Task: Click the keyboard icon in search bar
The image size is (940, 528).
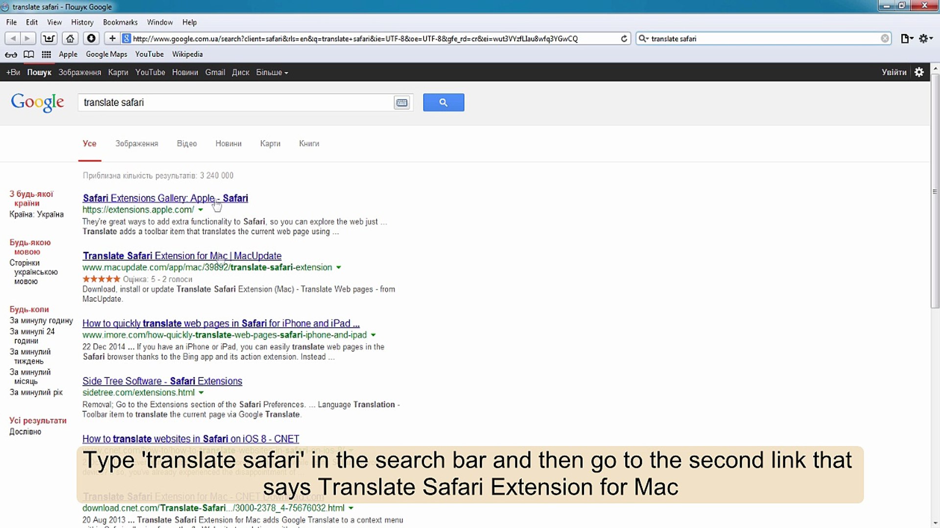Action: click(401, 102)
